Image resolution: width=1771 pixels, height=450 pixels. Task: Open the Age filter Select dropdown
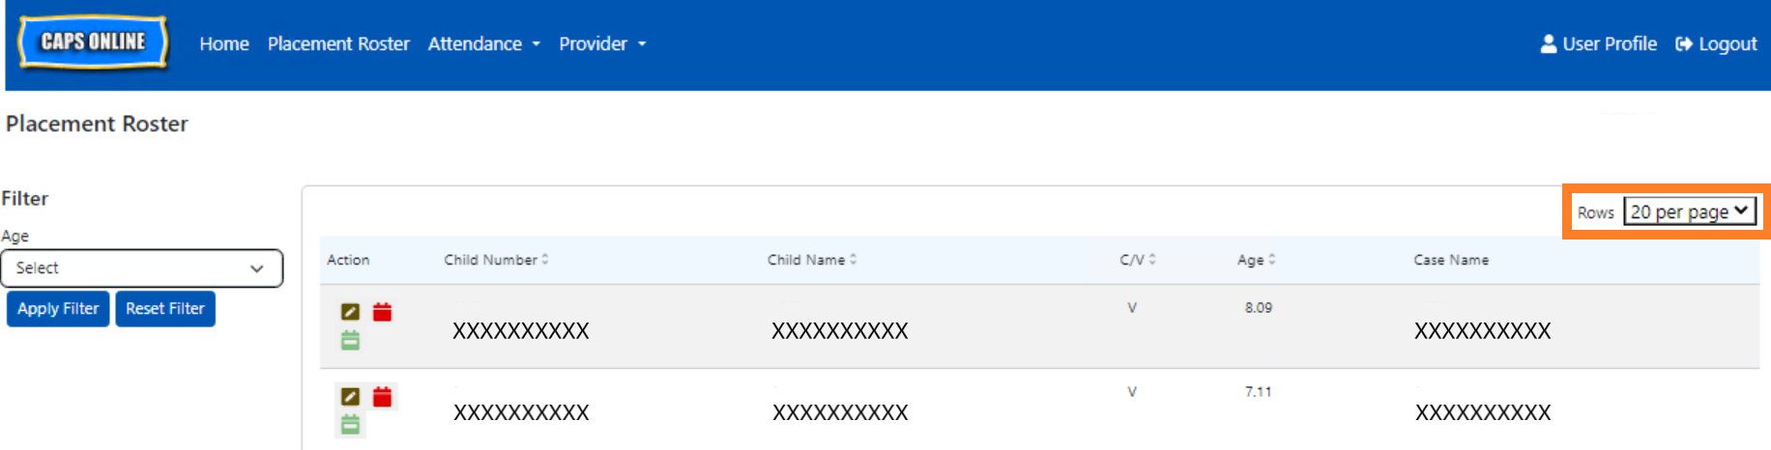coord(141,268)
